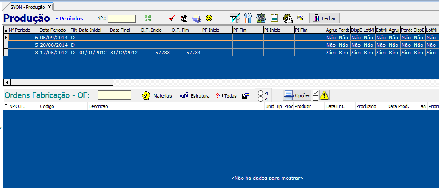Viewport: 439px width, 188px height.
Task: Click the Opções button
Action: [297, 95]
